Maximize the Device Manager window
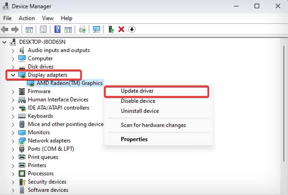The width and height of the screenshot is (288, 195). [257, 6]
